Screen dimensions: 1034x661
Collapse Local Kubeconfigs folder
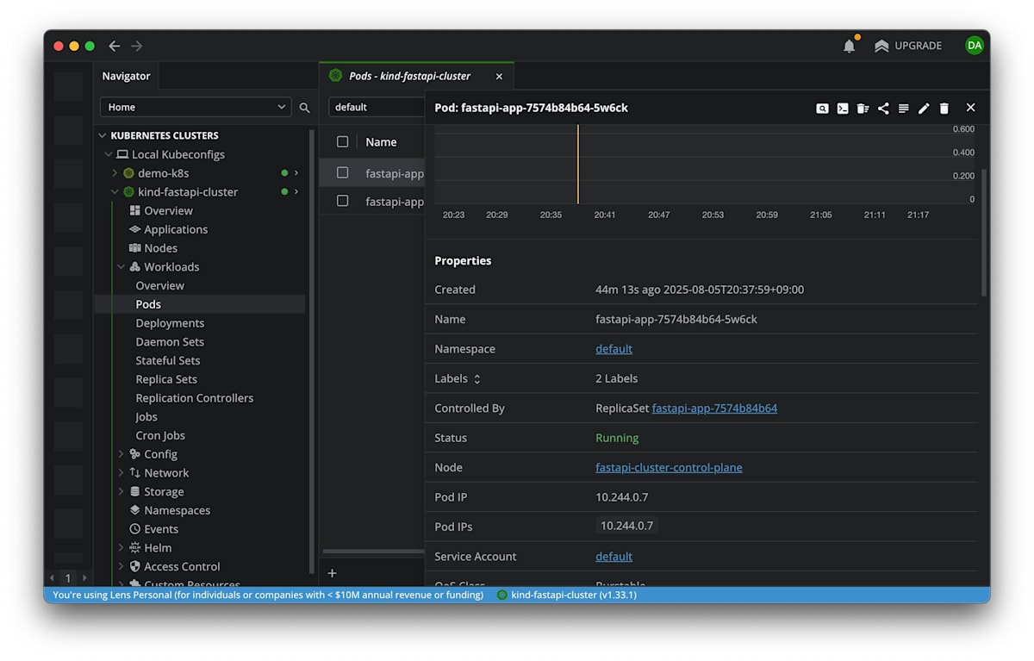(109, 154)
